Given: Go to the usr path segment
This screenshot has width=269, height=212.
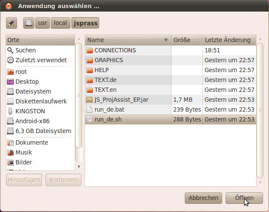Looking at the screenshot, I should pyautogui.click(x=43, y=23).
